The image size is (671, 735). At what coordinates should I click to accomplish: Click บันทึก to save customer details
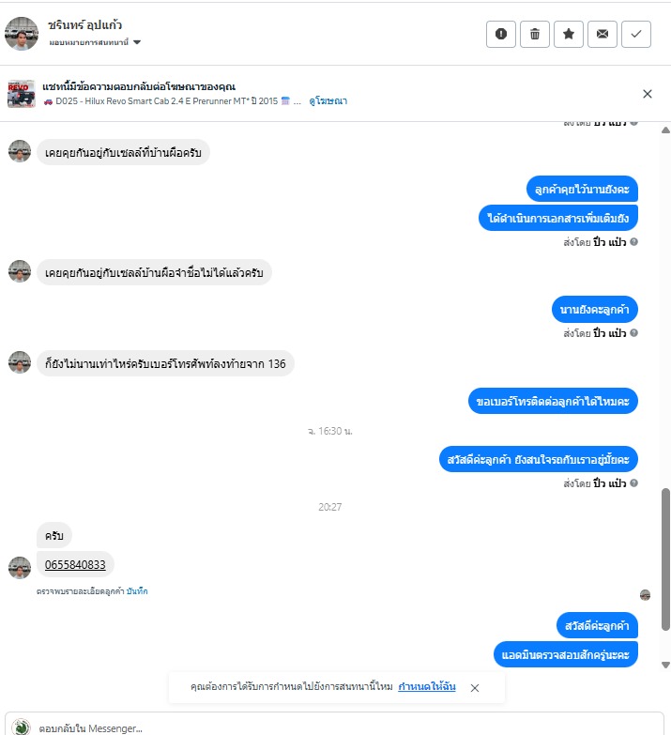coord(137,591)
